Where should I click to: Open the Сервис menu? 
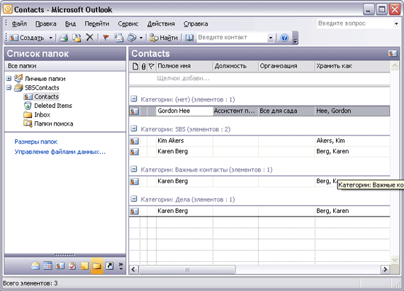pyautogui.click(x=128, y=23)
